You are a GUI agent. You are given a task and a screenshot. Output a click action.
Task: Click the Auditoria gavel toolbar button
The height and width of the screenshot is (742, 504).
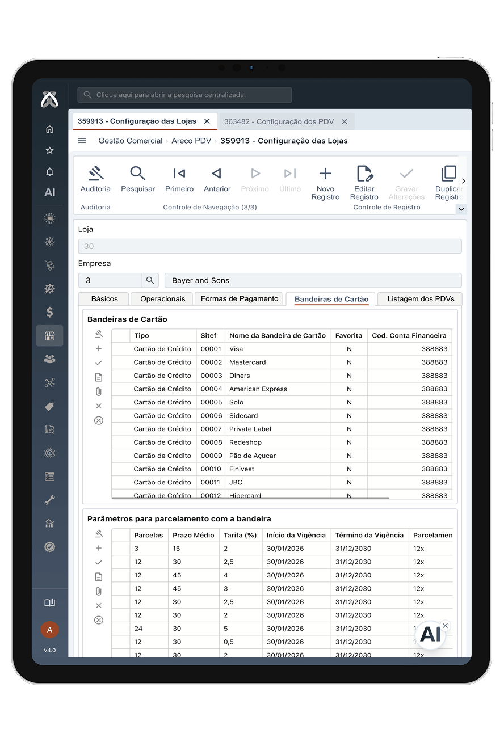tap(95, 180)
